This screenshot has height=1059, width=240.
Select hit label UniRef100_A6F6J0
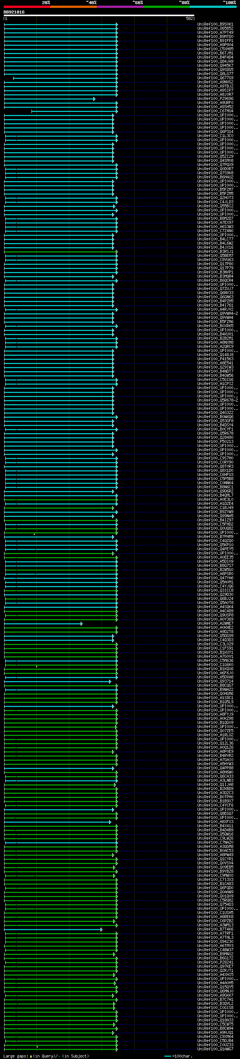coord(215,673)
